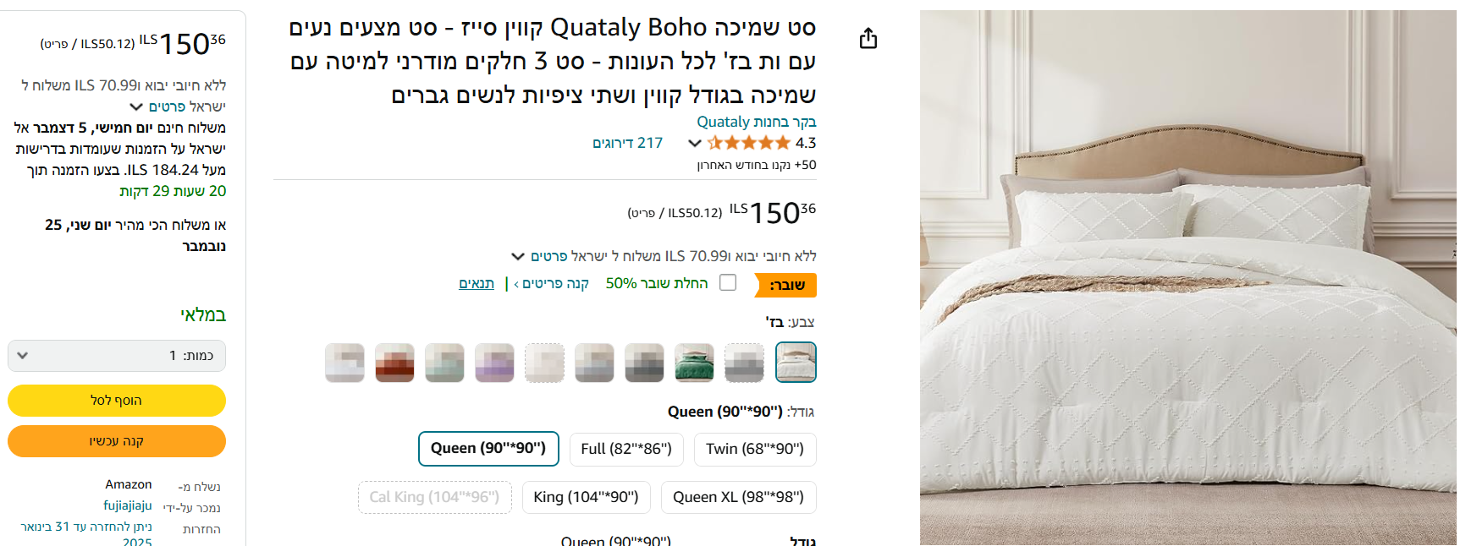Visit the Quataly store link
The width and height of the screenshot is (1460, 546).
756,122
